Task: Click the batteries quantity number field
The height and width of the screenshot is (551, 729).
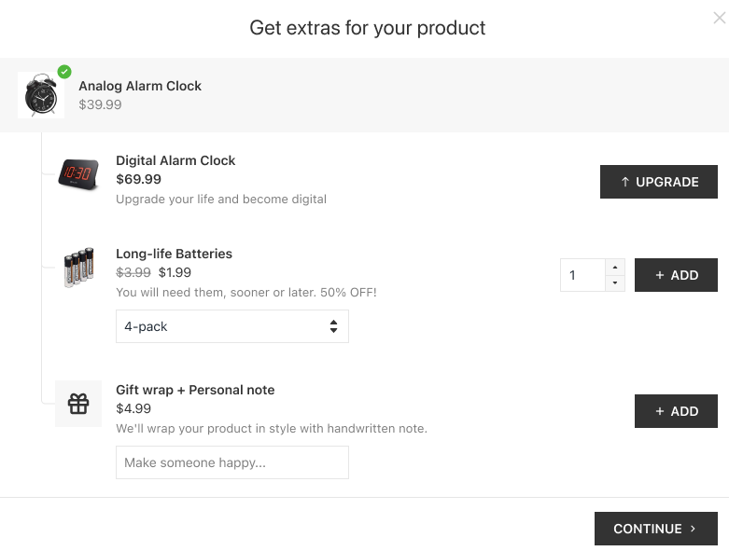Action: (x=582, y=275)
